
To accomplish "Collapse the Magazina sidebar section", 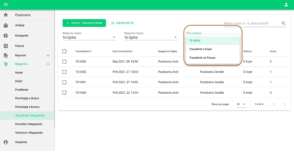I will pyautogui.click(x=48, y=64).
